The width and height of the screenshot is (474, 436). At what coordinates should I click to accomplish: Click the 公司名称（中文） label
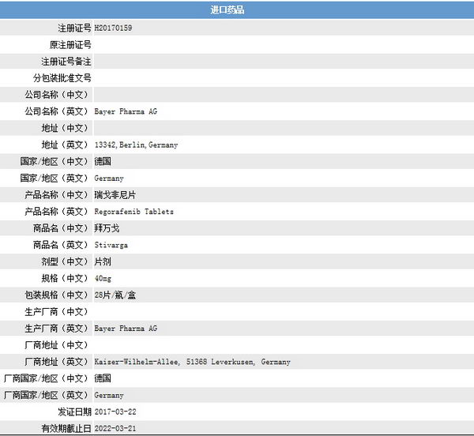point(58,95)
